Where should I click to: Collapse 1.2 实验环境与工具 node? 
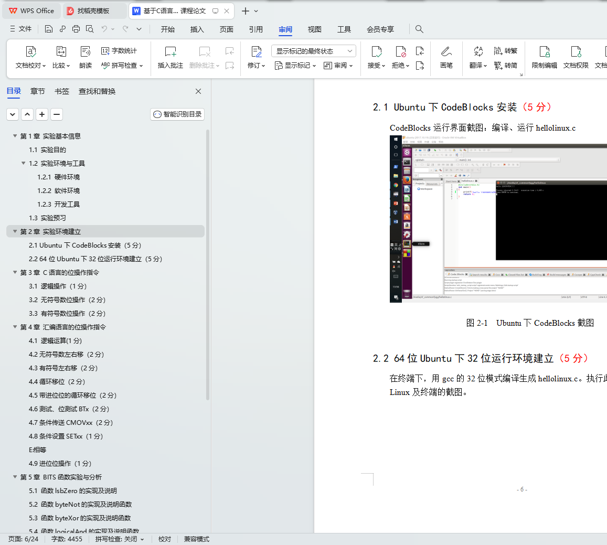coord(23,163)
